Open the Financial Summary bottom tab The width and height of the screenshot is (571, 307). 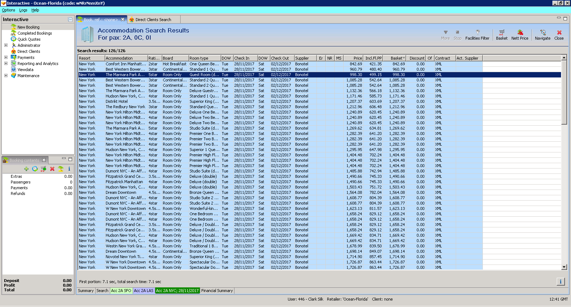217,291
